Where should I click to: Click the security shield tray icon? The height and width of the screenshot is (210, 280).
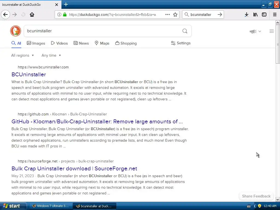point(260,206)
